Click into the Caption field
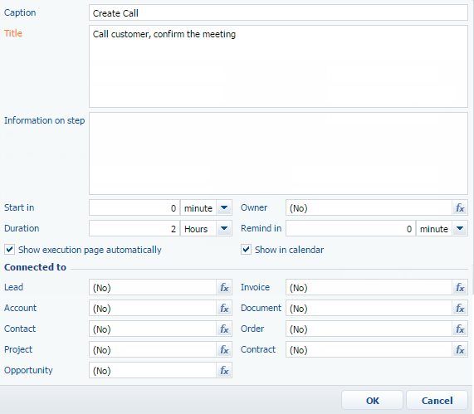The image size is (474, 414). [278, 13]
